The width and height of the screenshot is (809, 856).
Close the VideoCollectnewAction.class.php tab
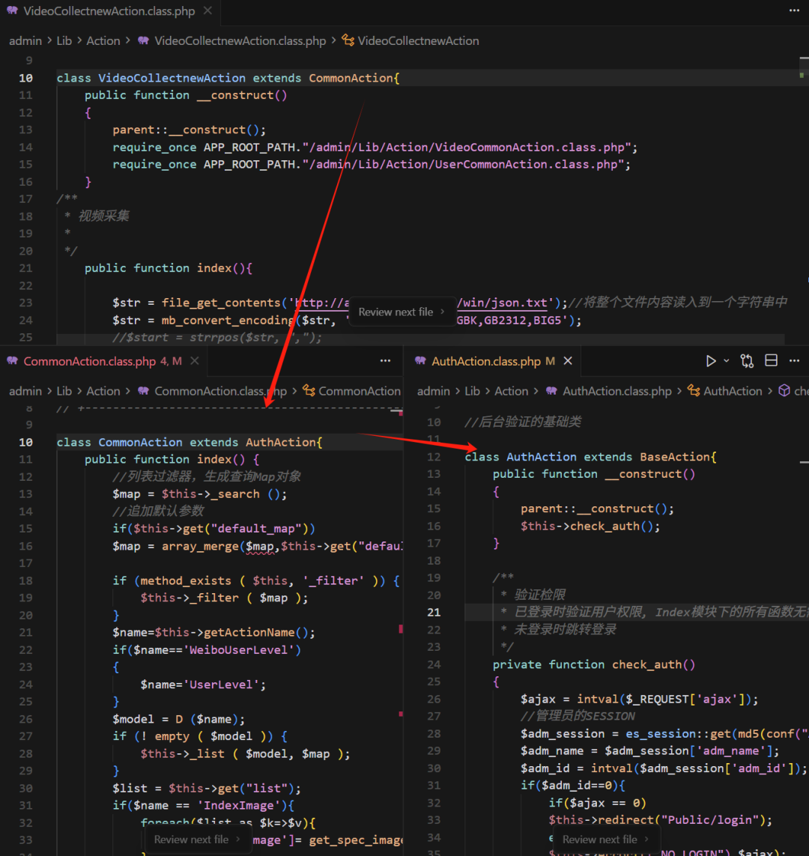click(207, 11)
